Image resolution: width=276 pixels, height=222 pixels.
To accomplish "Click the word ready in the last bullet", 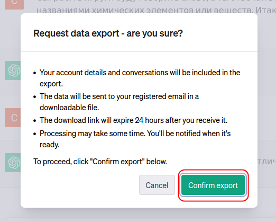I will pos(49,145).
